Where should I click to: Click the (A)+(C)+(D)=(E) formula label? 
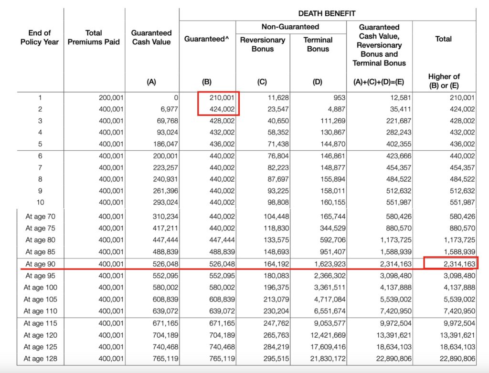click(379, 82)
